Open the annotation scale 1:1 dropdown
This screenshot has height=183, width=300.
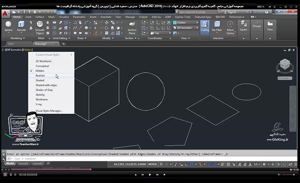257,164
